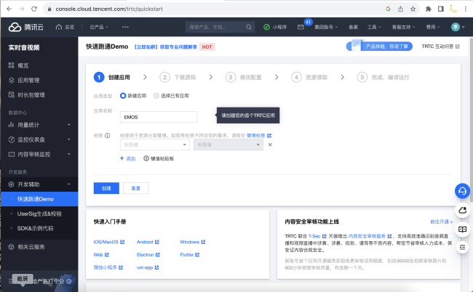Viewport: 473px width, 292px height.
Task: Open the 标签值 dropdown
Action: [228, 145]
